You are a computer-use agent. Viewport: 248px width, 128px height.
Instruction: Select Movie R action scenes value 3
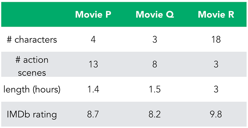pos(216,64)
